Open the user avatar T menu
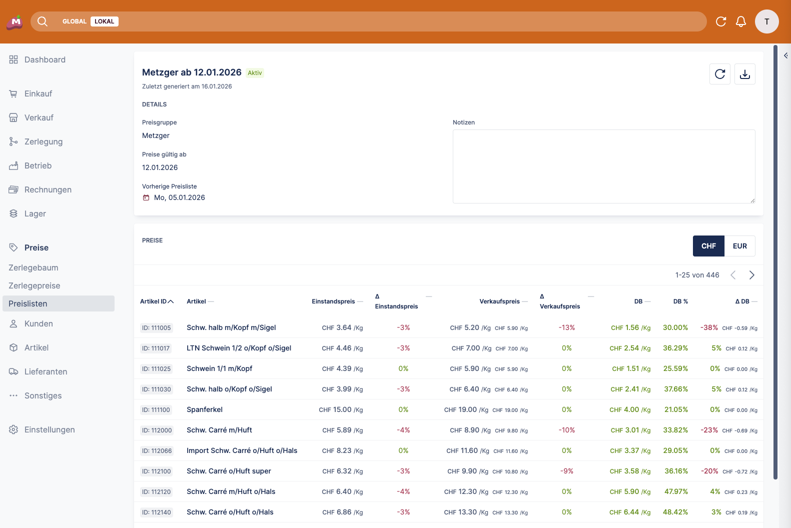The height and width of the screenshot is (528, 791). 766,21
